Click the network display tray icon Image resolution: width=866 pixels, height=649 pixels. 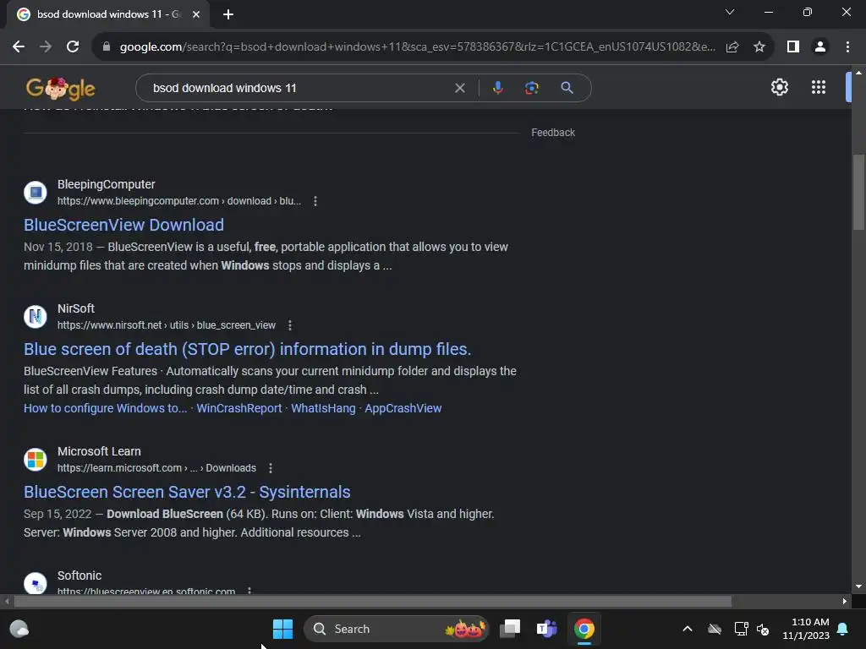tap(741, 629)
